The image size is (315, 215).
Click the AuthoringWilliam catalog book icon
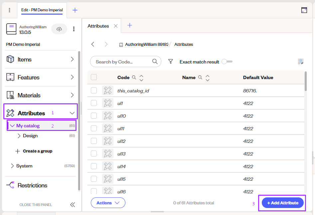pos(11,29)
